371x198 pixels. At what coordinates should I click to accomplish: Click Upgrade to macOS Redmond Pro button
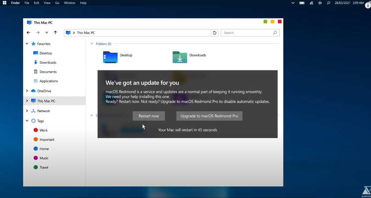209,116
